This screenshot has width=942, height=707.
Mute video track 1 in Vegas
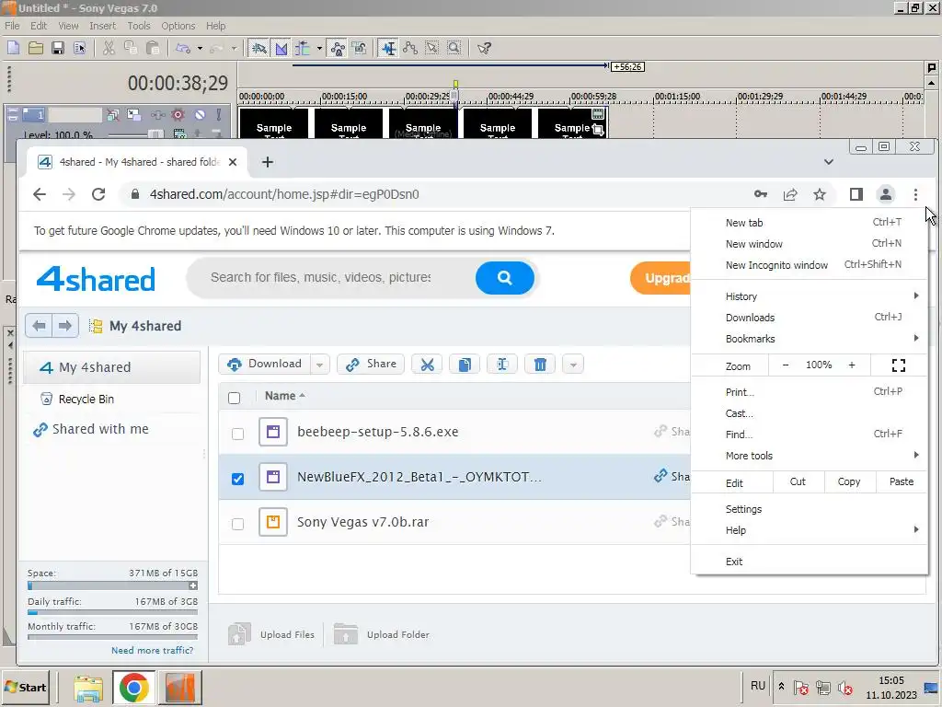click(200, 114)
